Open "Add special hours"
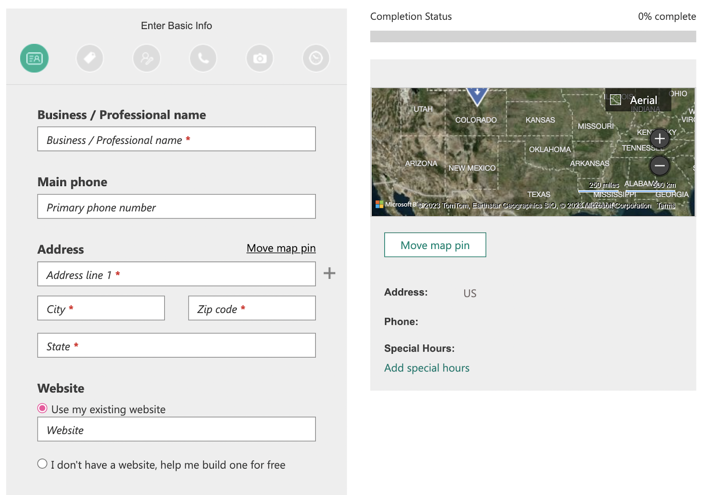The image size is (704, 495). point(426,367)
